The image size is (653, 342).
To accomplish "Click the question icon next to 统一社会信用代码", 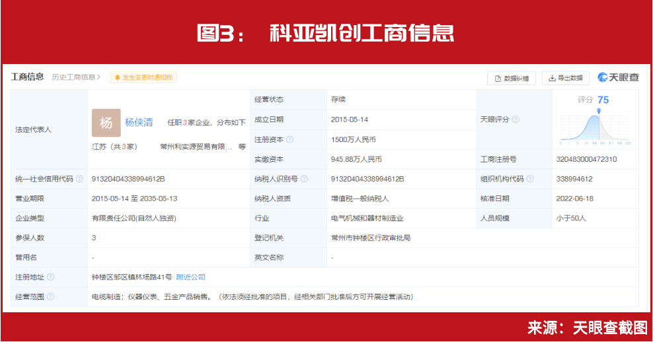I will click(79, 179).
